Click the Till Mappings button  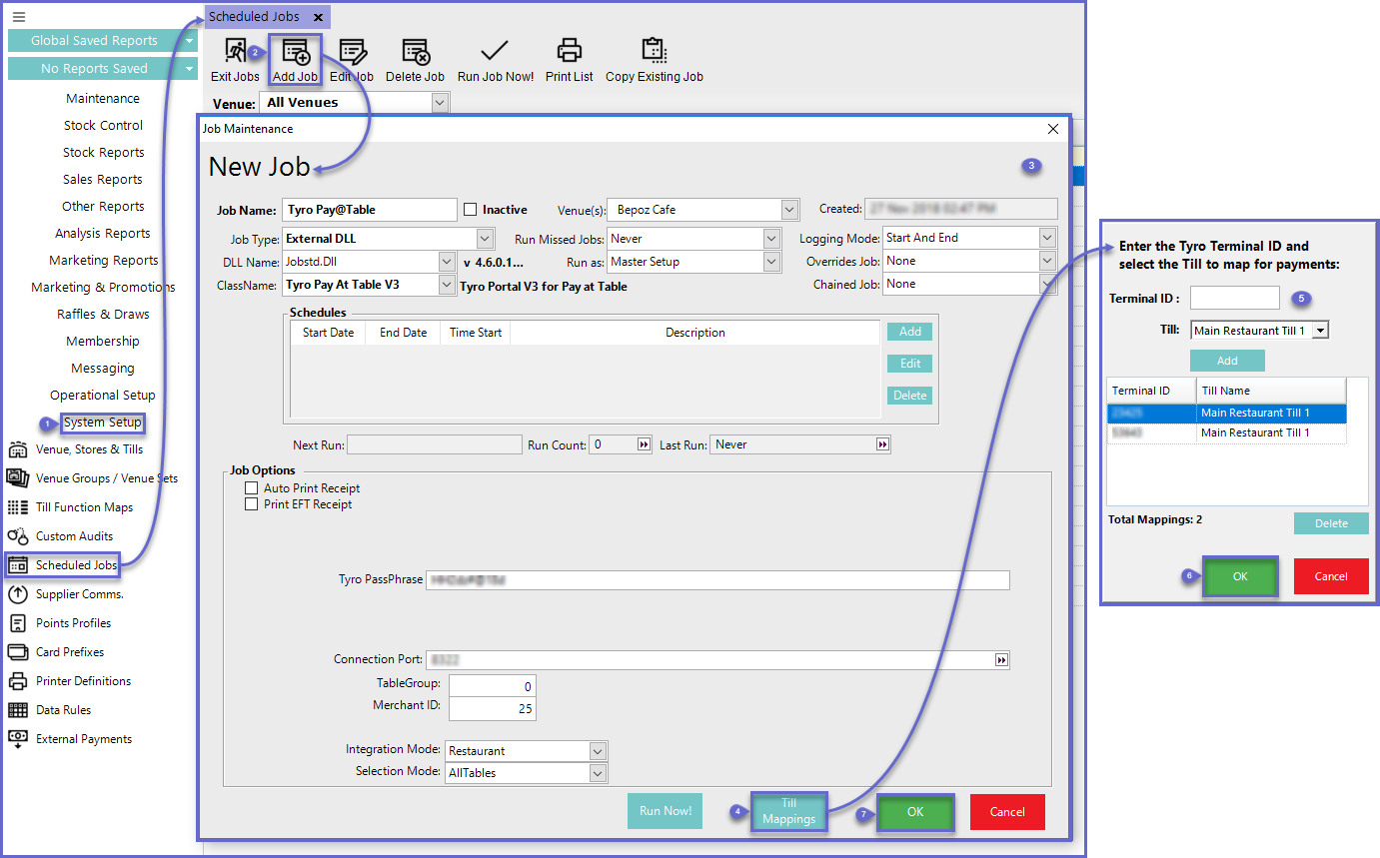[788, 811]
